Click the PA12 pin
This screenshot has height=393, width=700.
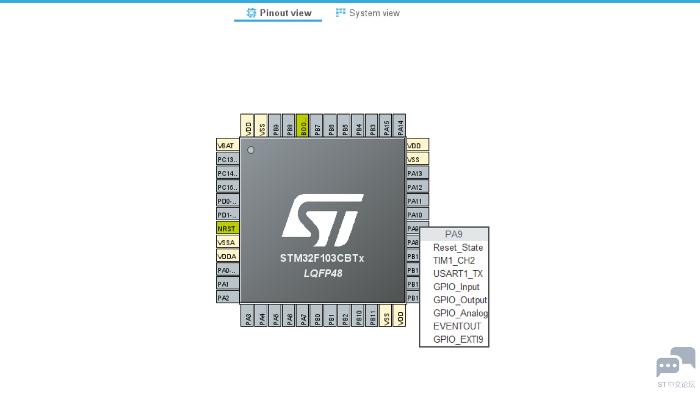(x=418, y=187)
